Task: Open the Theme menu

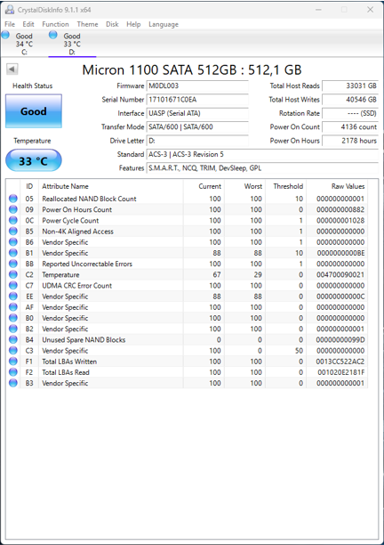Action: pyautogui.click(x=87, y=24)
